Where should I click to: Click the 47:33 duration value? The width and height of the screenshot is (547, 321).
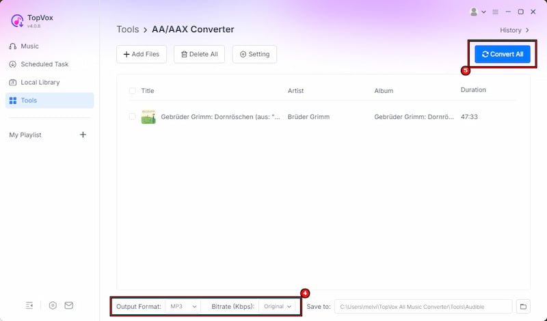[469, 117]
